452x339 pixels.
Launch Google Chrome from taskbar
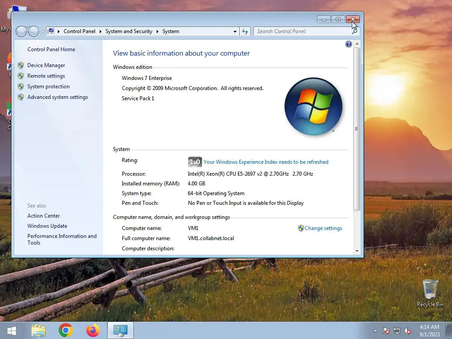coord(66,331)
